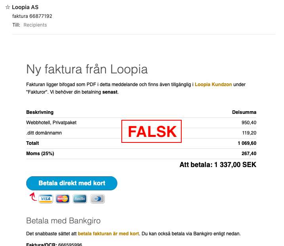The height and width of the screenshot is (246, 284).
Task: Click the AmEx card icon
Action: tap(80, 199)
